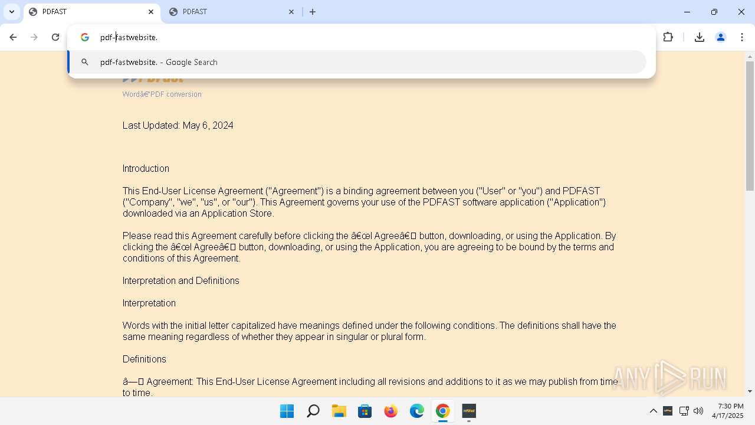
Task: Reload the current page
Action: (55, 37)
